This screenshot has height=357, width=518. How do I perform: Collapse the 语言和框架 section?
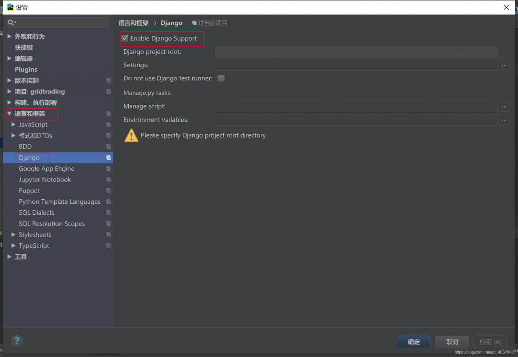point(9,114)
